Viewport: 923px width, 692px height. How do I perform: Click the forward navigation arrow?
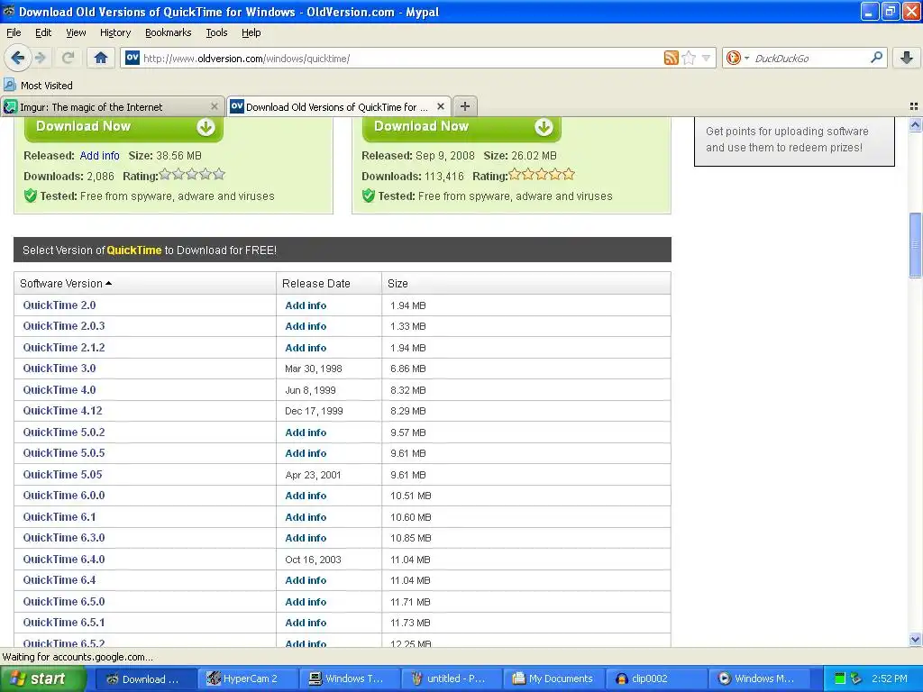[41, 58]
